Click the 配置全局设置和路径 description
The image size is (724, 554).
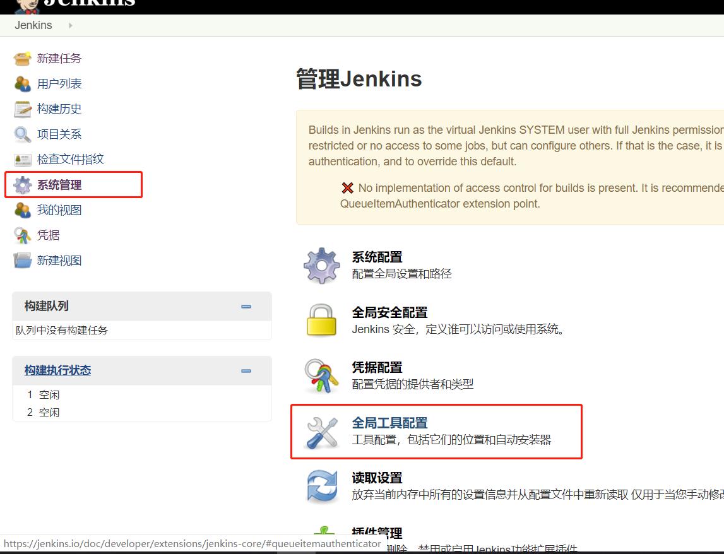[x=401, y=274]
